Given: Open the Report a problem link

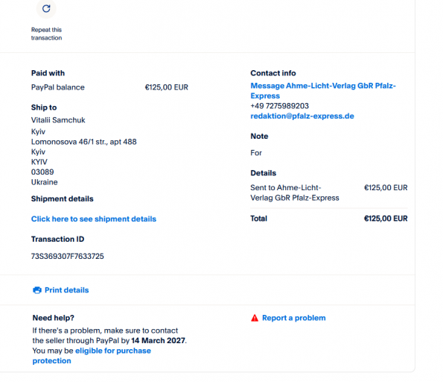Looking at the screenshot, I should [x=294, y=318].
